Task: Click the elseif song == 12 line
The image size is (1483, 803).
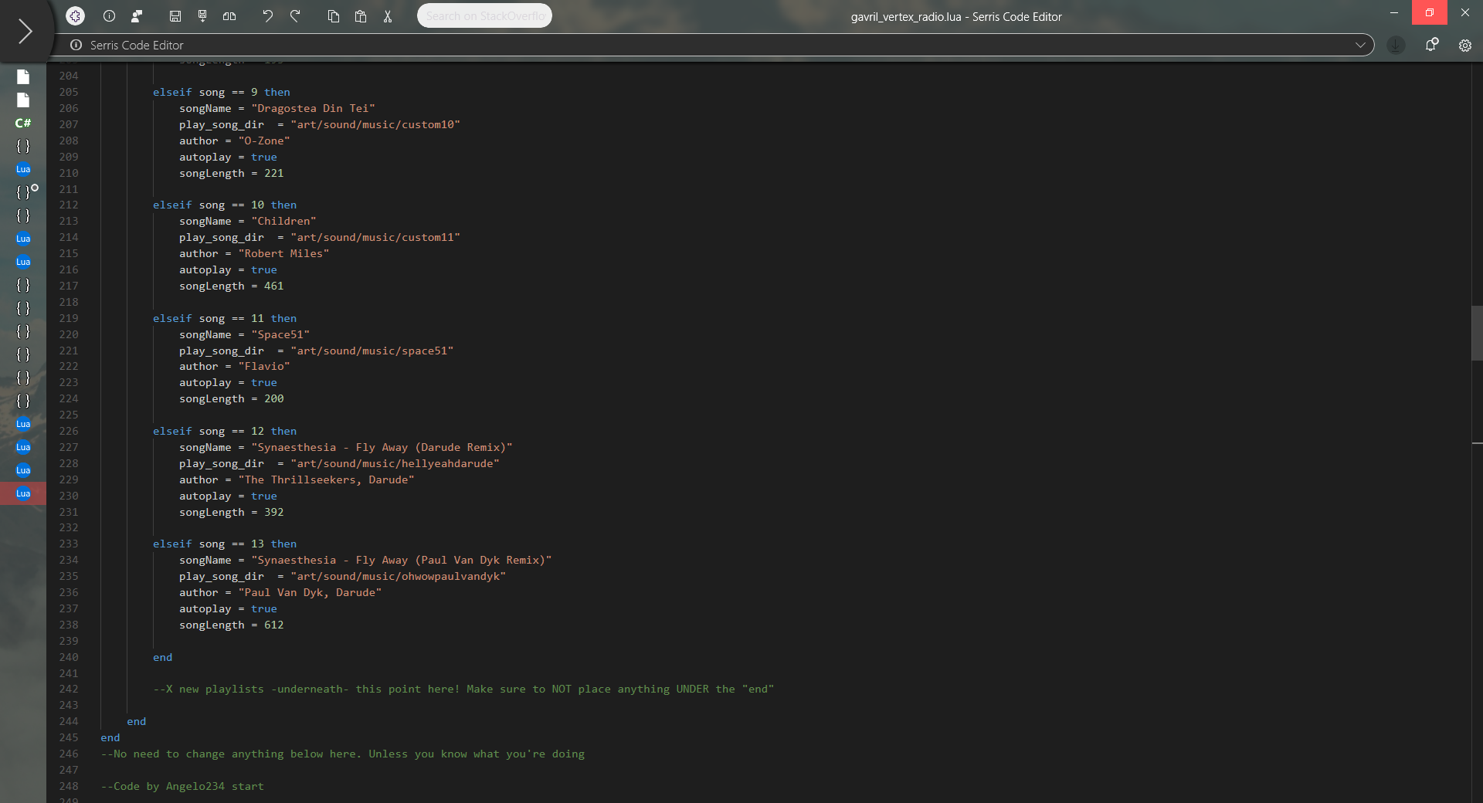Action: (x=225, y=431)
